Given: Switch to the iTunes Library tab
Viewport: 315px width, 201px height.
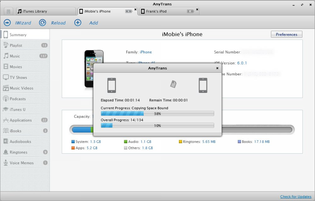Looking at the screenshot, I should 46,11.
